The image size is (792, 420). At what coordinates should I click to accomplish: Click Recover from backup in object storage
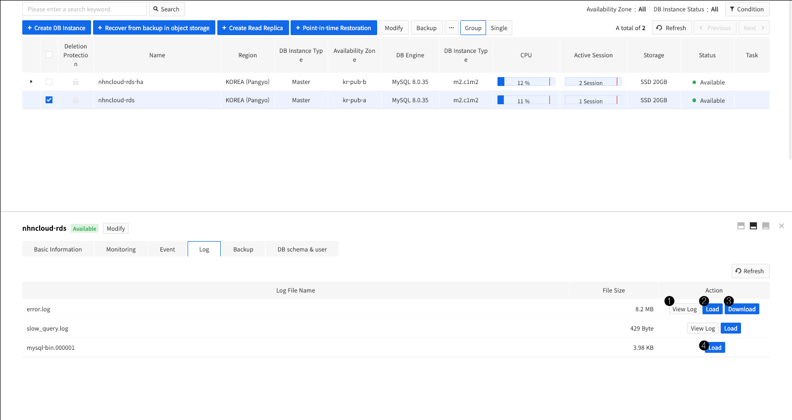click(154, 28)
